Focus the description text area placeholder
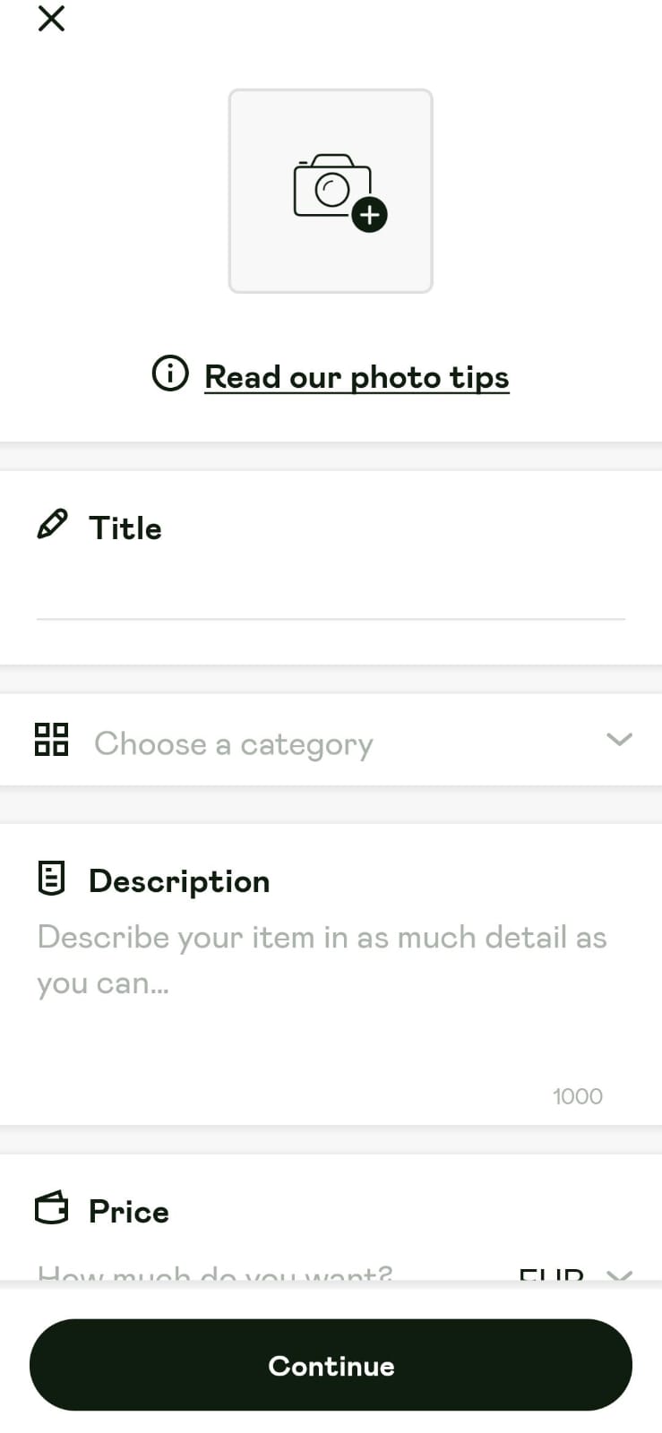Viewport: 662px width, 1433px height. [322, 960]
